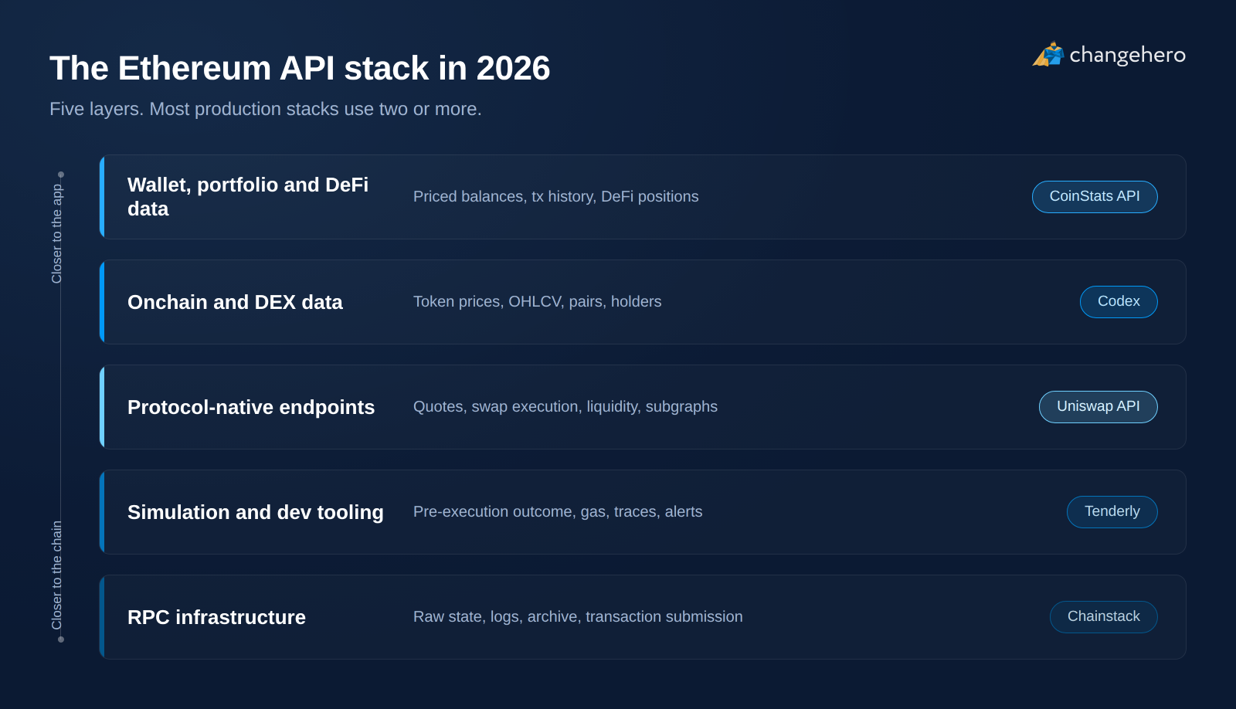Click the changehero brand name text
This screenshot has width=1236, height=709.
[x=1127, y=55]
